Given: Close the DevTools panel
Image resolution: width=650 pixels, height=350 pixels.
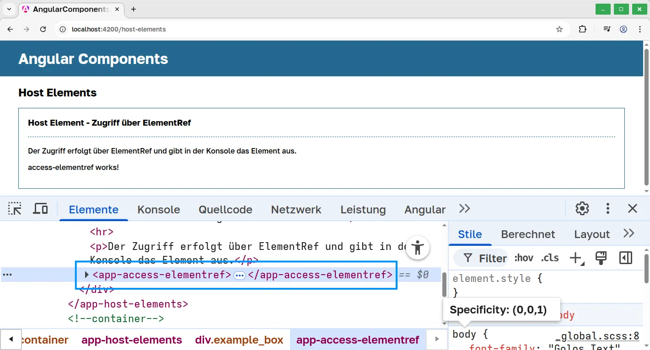Looking at the screenshot, I should point(633,209).
